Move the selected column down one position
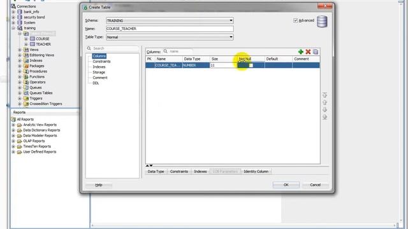 pos(324,109)
